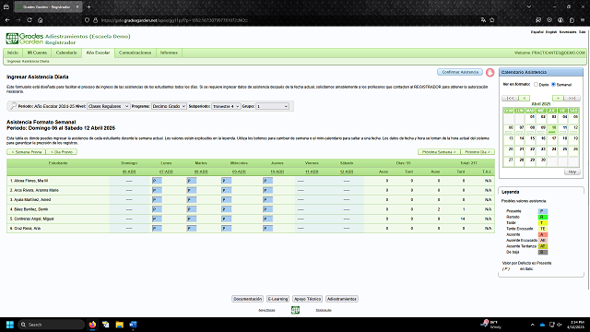Select day 10 highlighted in mini-calendar
590x332 pixels.
tap(553, 128)
